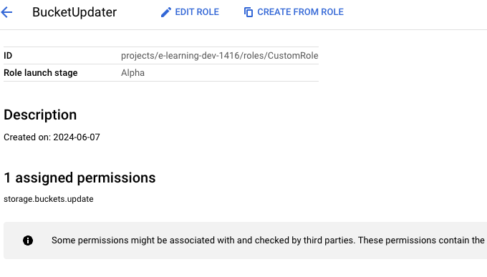This screenshot has width=487, height=277.
Task: Select the CREATE FROM ROLE text button
Action: [x=300, y=12]
